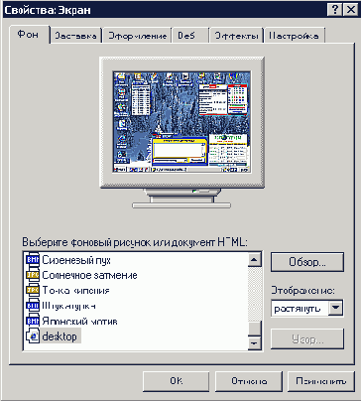Screen dimensions: 361x401
Task: Select the desktop list entry
Action: [60, 336]
